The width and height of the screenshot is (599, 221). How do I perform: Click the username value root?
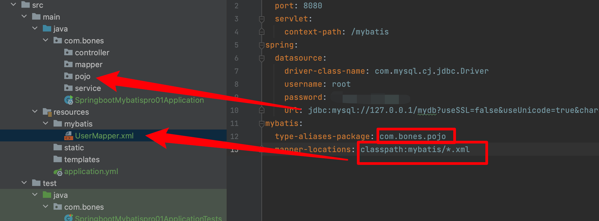pos(341,84)
